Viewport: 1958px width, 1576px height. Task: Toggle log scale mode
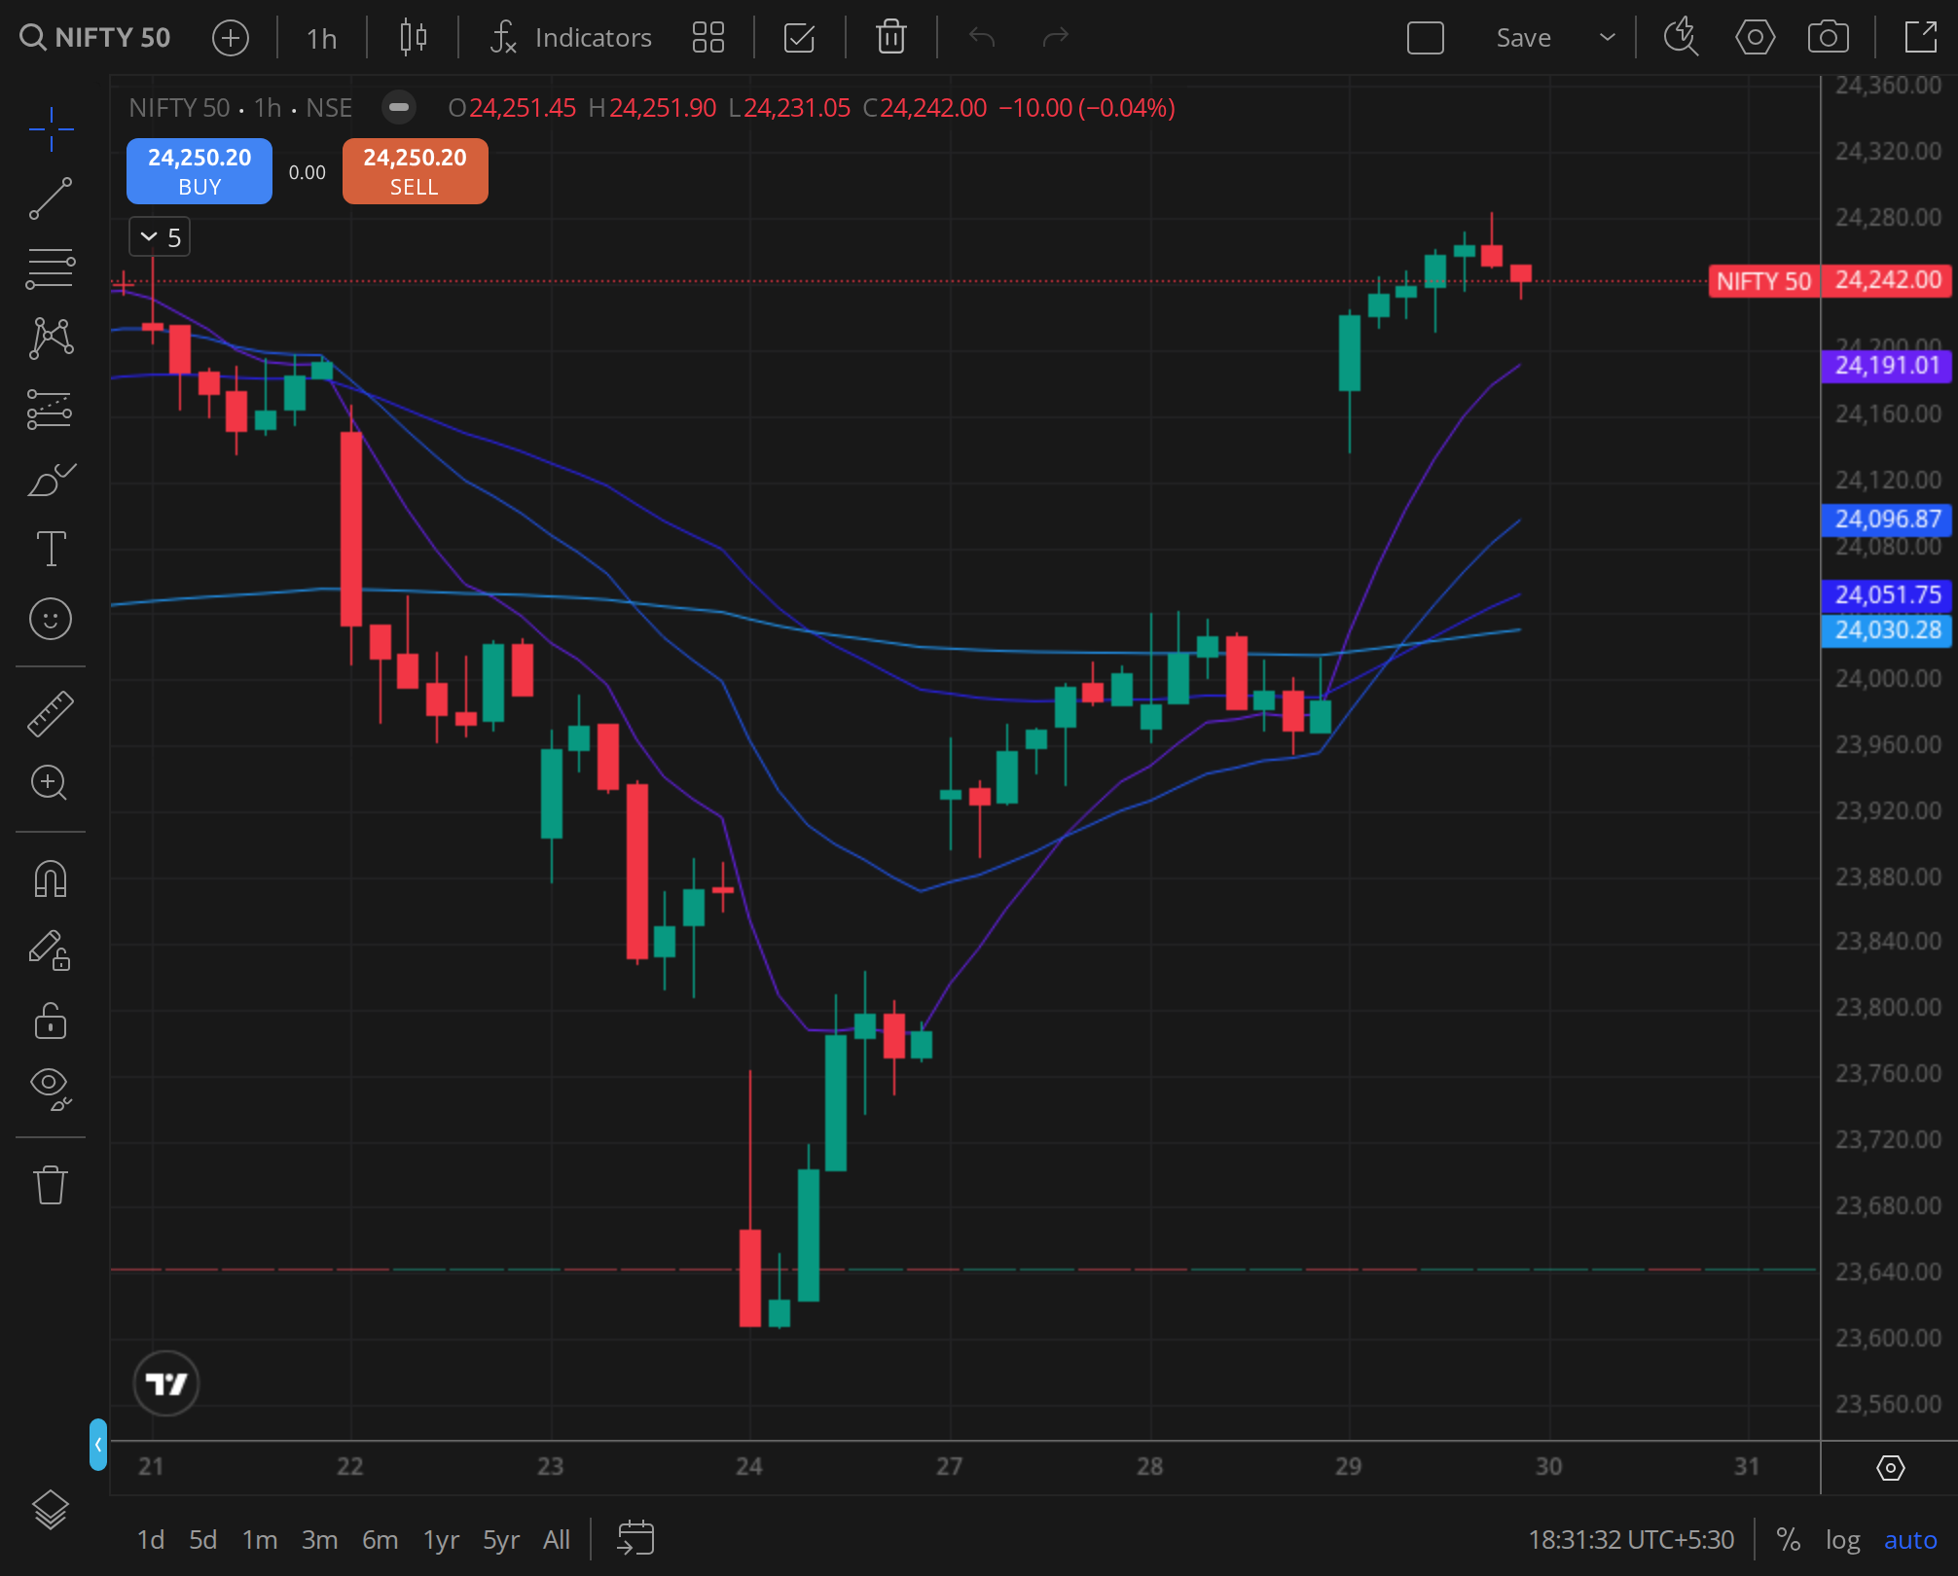1842,1539
